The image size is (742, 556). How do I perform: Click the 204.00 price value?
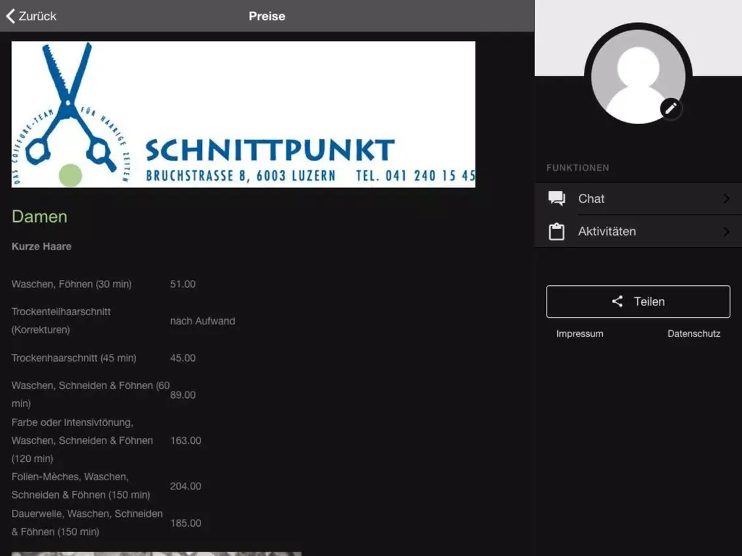(x=185, y=486)
